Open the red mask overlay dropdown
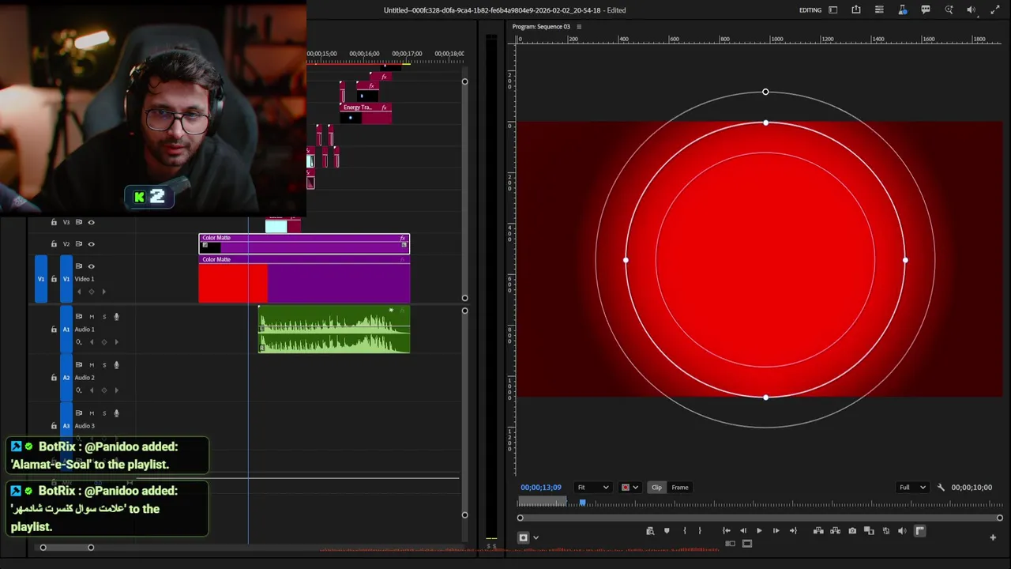 pos(630,488)
